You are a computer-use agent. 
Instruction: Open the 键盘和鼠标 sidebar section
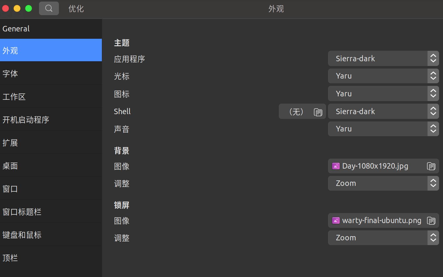[51, 235]
